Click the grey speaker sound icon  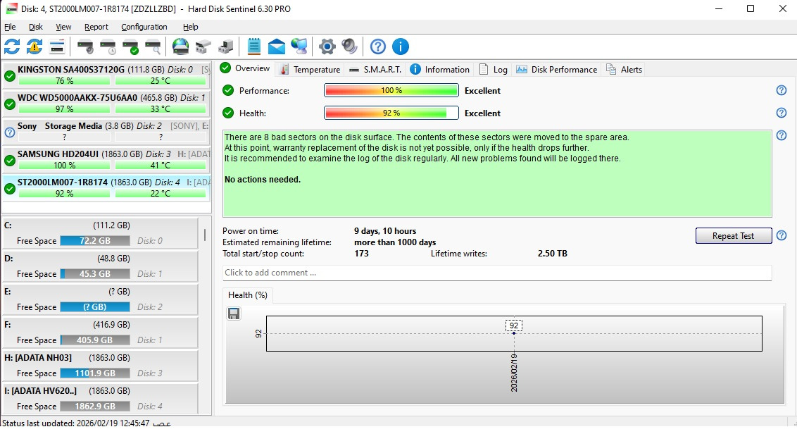[350, 46]
